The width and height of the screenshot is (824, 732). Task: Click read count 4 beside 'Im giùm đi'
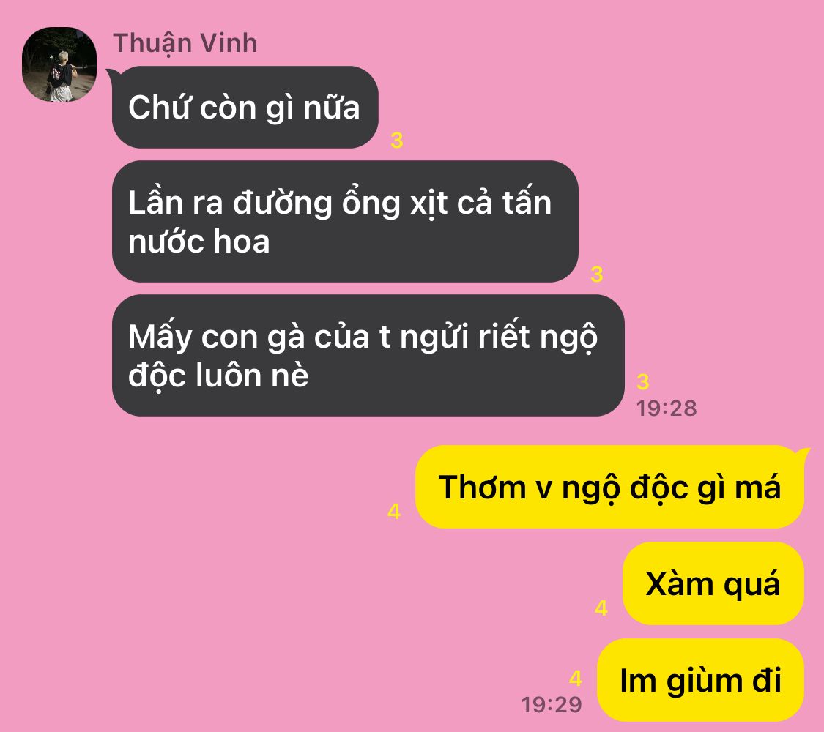pyautogui.click(x=576, y=678)
